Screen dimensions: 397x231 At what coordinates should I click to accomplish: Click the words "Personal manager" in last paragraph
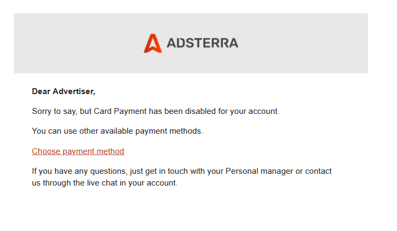(259, 171)
